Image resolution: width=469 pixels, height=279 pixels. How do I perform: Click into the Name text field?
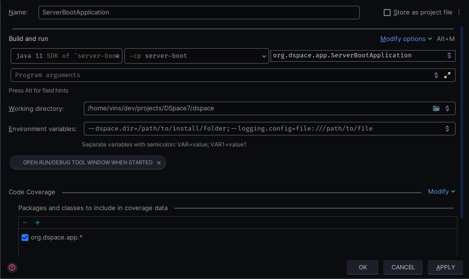[198, 13]
